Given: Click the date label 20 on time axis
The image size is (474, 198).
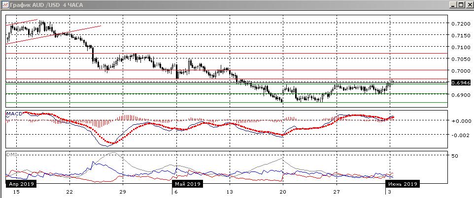Looking at the screenshot, I should click(283, 191).
